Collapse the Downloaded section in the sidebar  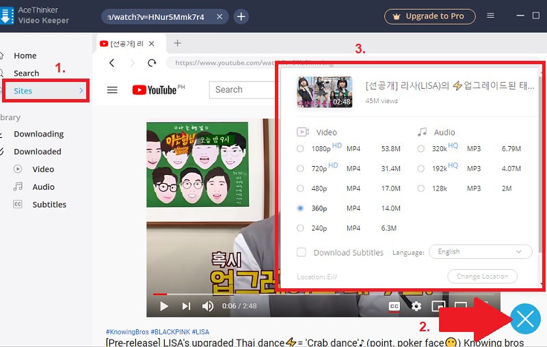pyautogui.click(x=37, y=152)
